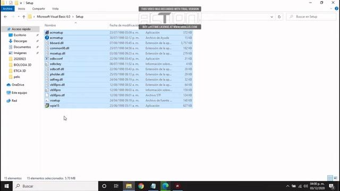
Task: Open volume control in system tray
Action: click(306, 186)
